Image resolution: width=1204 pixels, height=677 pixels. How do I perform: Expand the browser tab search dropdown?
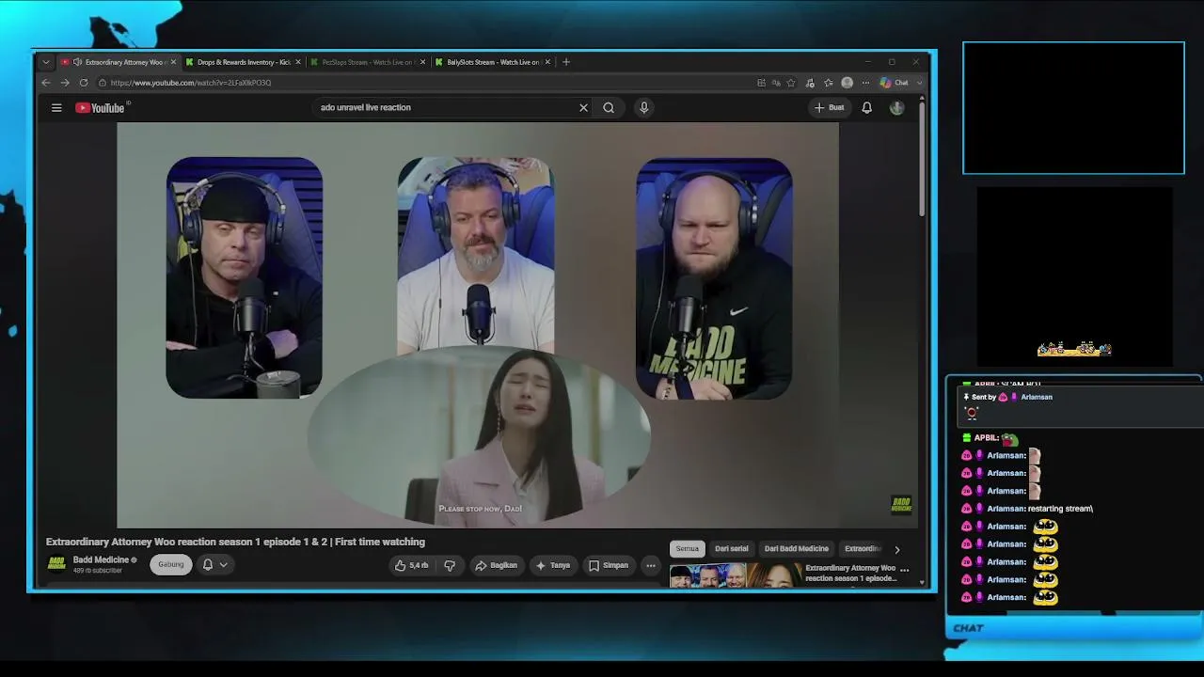click(x=45, y=62)
